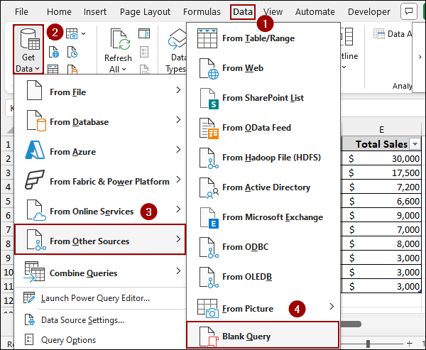The width and height of the screenshot is (426, 350).
Task: Click the Existing Connections ribbon icon
Action: point(72,69)
